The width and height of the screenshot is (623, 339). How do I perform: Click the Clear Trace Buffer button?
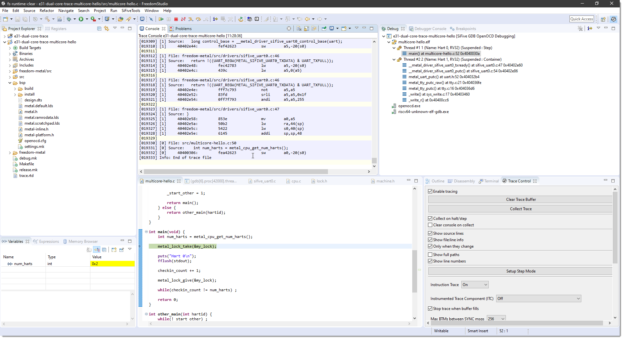pyautogui.click(x=520, y=200)
